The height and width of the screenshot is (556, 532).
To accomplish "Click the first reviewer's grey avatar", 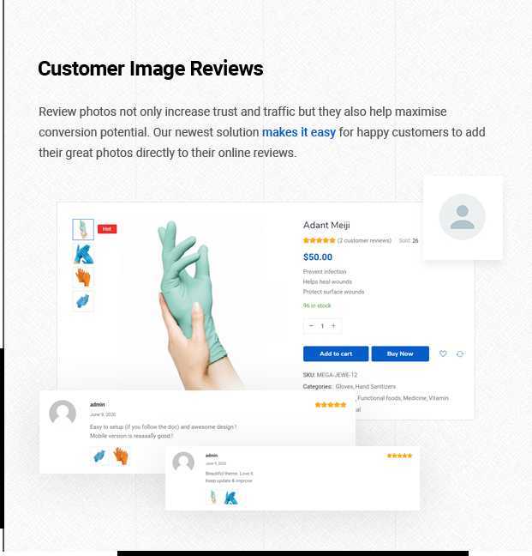I will pyautogui.click(x=63, y=413).
